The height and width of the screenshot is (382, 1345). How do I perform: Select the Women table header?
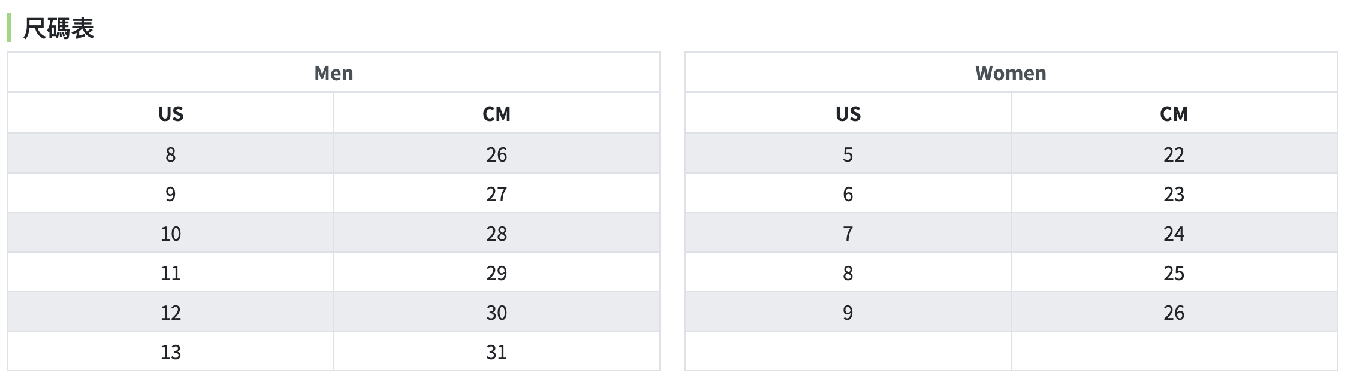point(1011,73)
